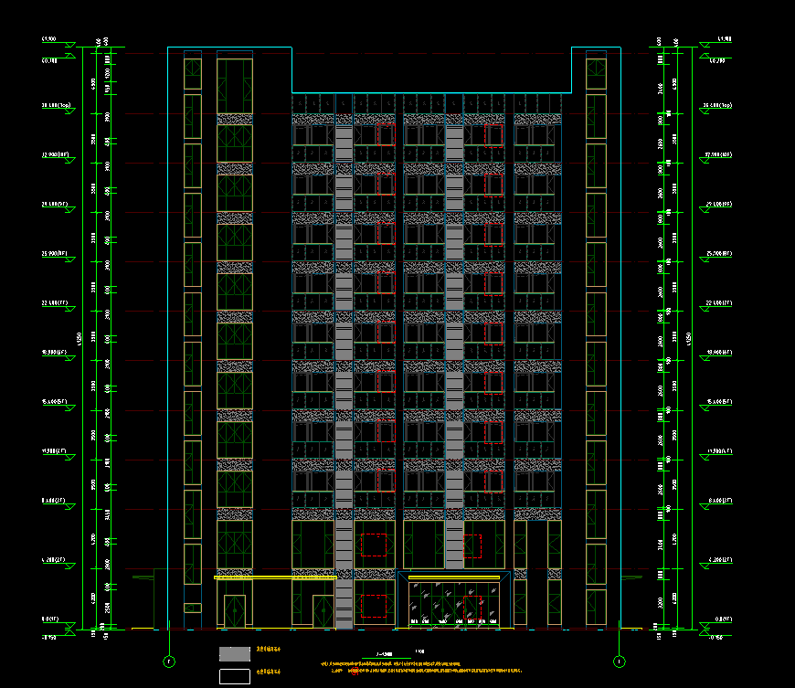Select the yellow canopy over left entrance
This screenshot has height=688, width=795.
(275, 577)
